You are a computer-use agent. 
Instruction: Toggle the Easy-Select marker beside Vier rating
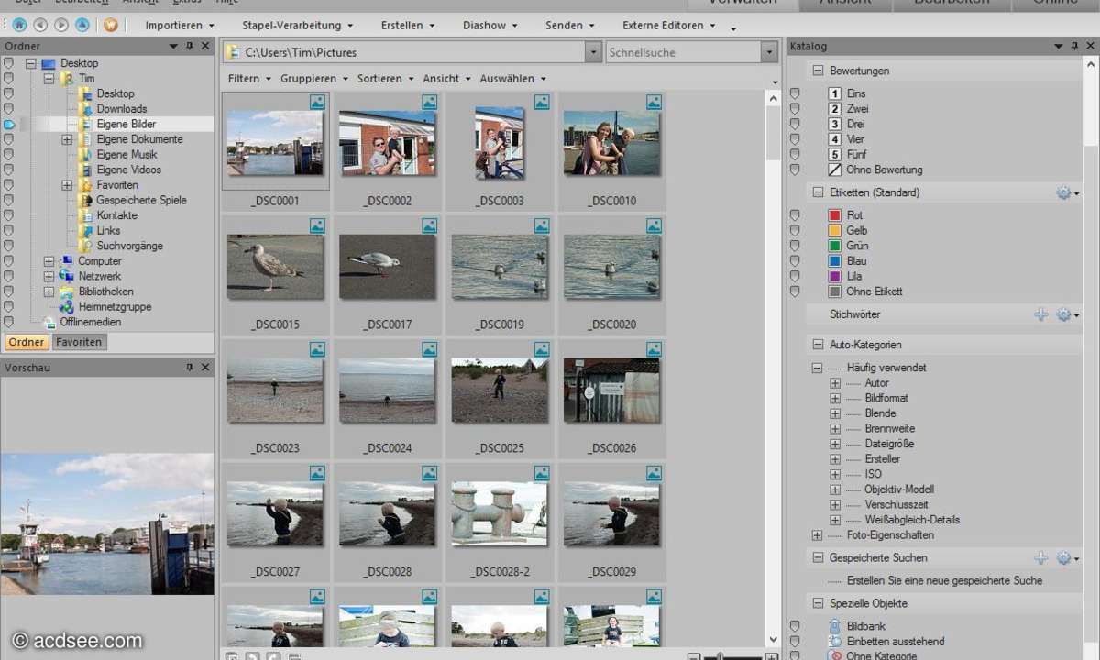click(x=795, y=139)
